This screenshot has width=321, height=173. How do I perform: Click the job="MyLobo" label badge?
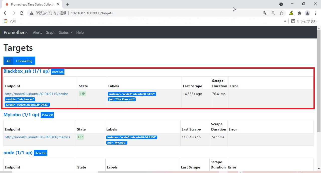[117, 143]
